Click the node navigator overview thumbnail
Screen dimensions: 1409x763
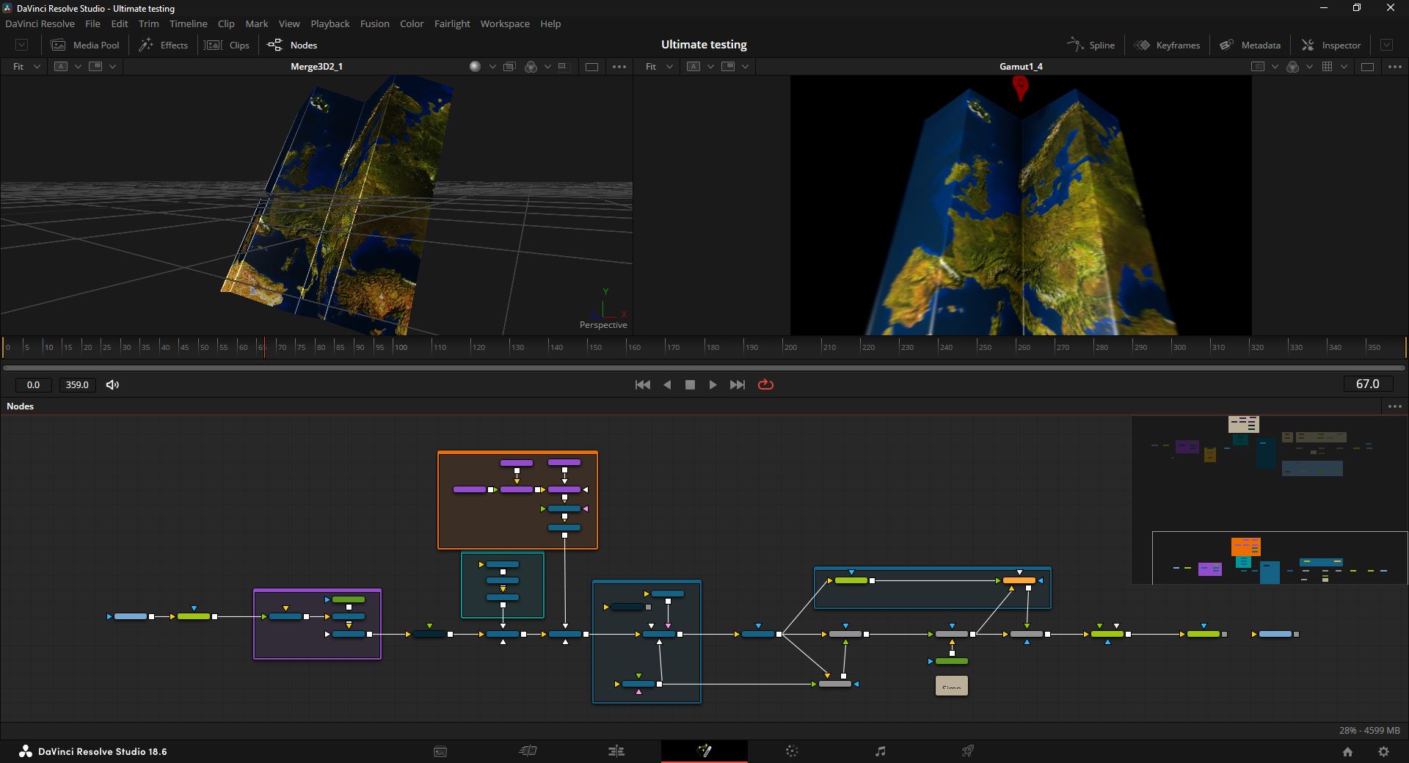[x=1270, y=500]
